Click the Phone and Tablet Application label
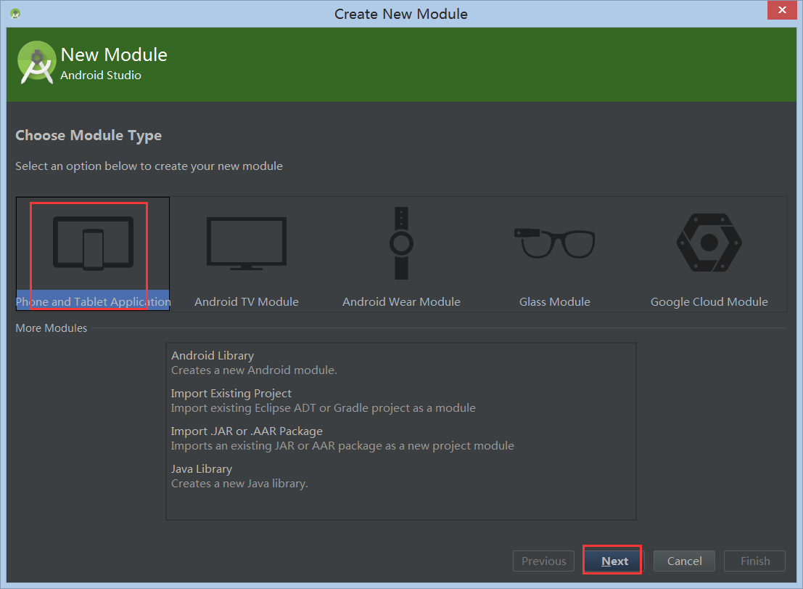Viewport: 803px width, 589px height. tap(93, 301)
